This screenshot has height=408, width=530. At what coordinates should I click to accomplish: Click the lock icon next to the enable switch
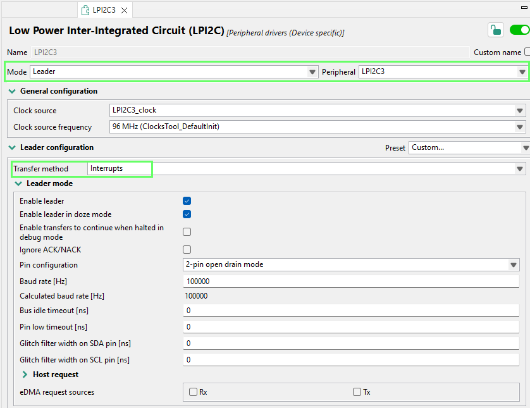495,30
